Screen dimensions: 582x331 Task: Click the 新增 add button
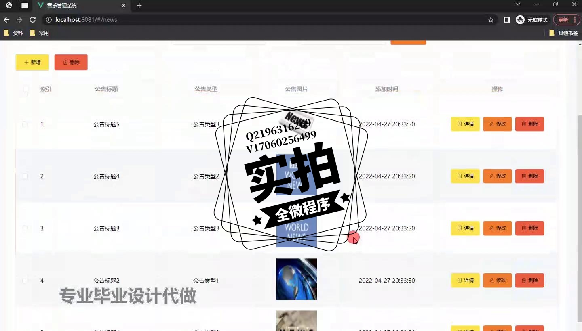pos(32,62)
